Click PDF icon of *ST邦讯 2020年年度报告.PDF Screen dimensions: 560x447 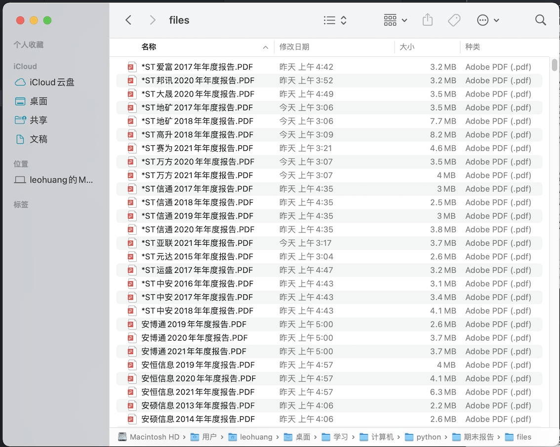tap(132, 81)
